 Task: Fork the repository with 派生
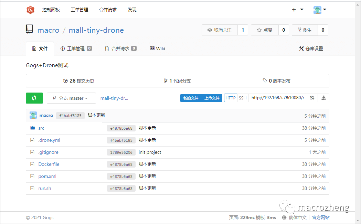tap(305, 30)
